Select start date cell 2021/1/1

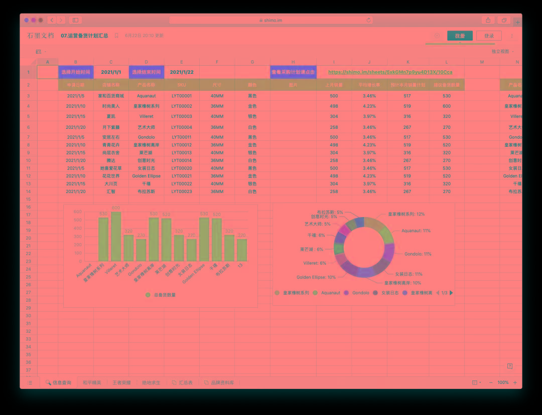click(111, 72)
